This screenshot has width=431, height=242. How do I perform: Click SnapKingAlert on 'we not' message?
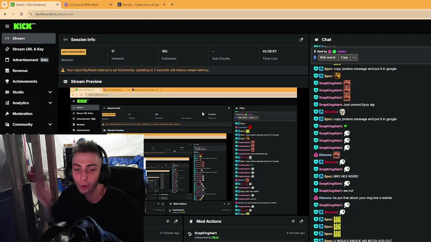[330, 191]
